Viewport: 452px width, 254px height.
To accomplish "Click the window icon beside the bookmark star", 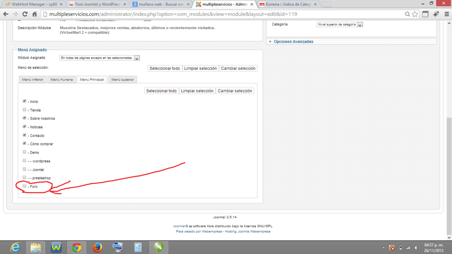I will [425, 14].
